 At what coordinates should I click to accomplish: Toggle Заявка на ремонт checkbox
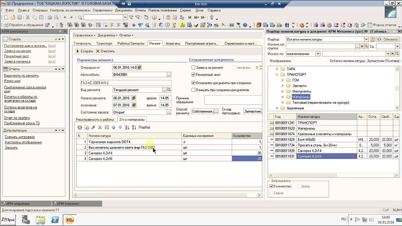[x=193, y=67]
